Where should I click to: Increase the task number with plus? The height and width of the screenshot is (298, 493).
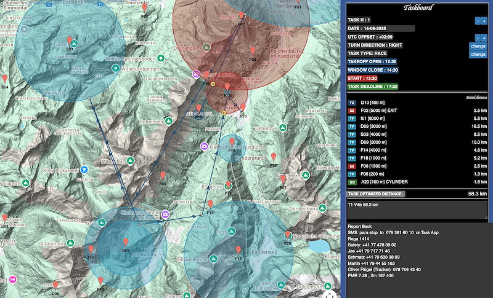click(484, 21)
